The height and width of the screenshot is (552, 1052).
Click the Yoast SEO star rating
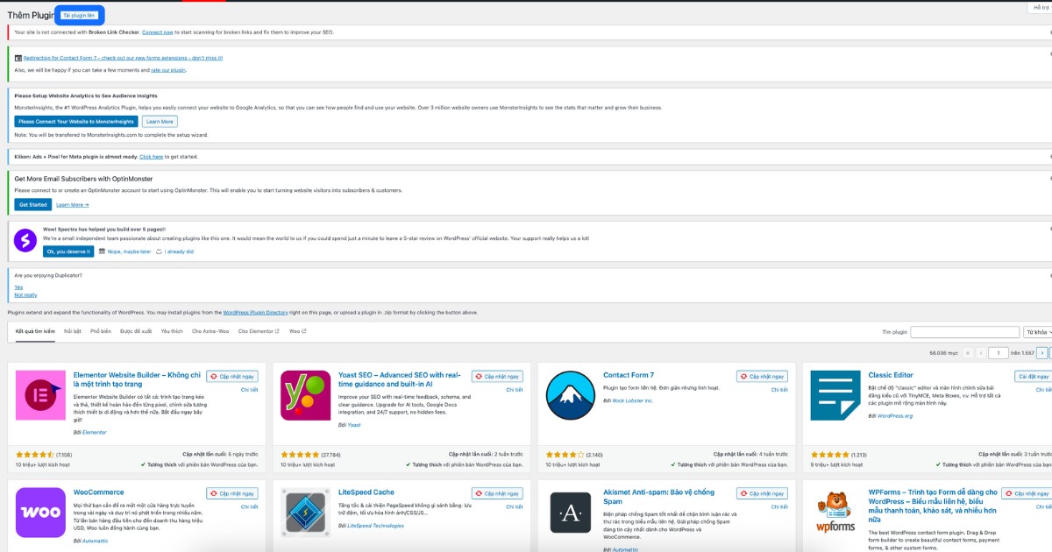click(x=300, y=455)
